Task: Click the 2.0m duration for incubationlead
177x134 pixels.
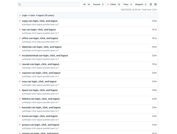Action: [x=154, y=55]
